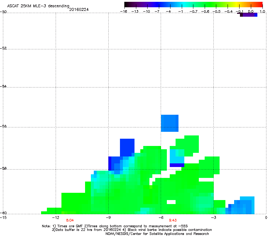Click the color bar tick label "-16"
This screenshot has height=236, width=269.
click(124, 12)
